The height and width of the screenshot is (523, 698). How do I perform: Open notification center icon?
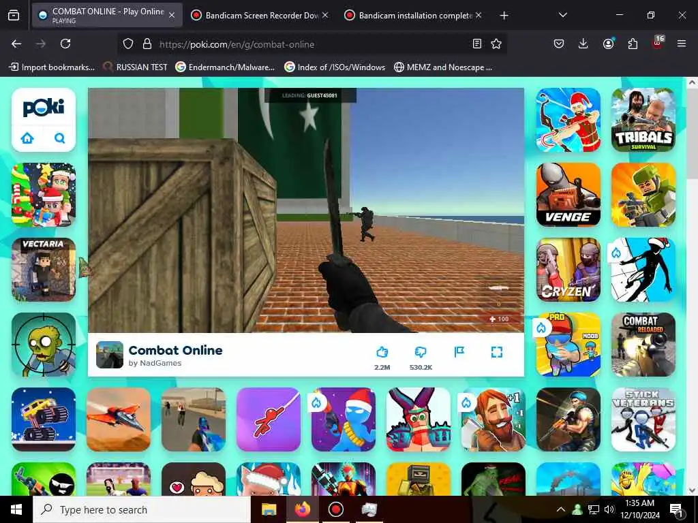677,509
